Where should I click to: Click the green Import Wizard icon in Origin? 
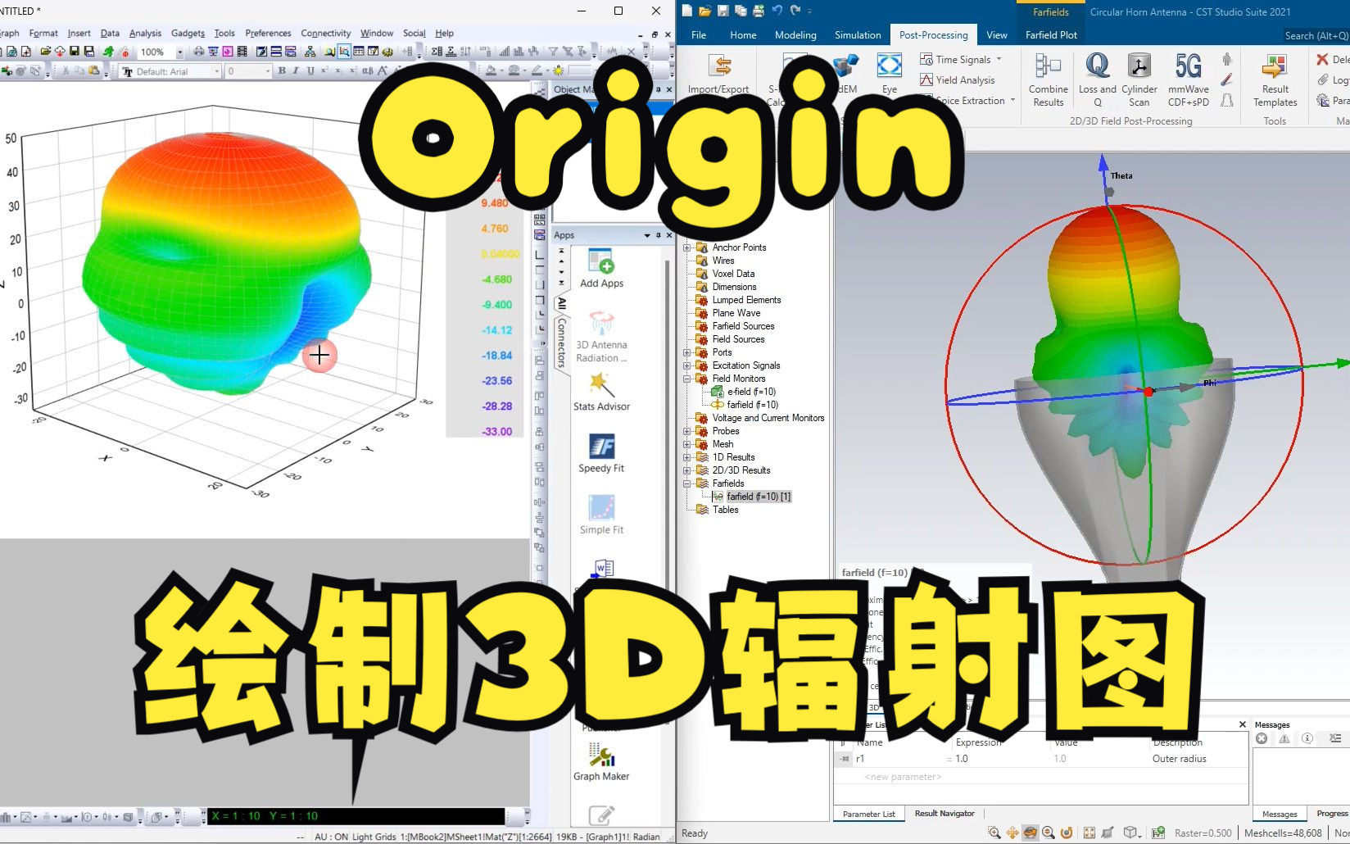(x=108, y=52)
